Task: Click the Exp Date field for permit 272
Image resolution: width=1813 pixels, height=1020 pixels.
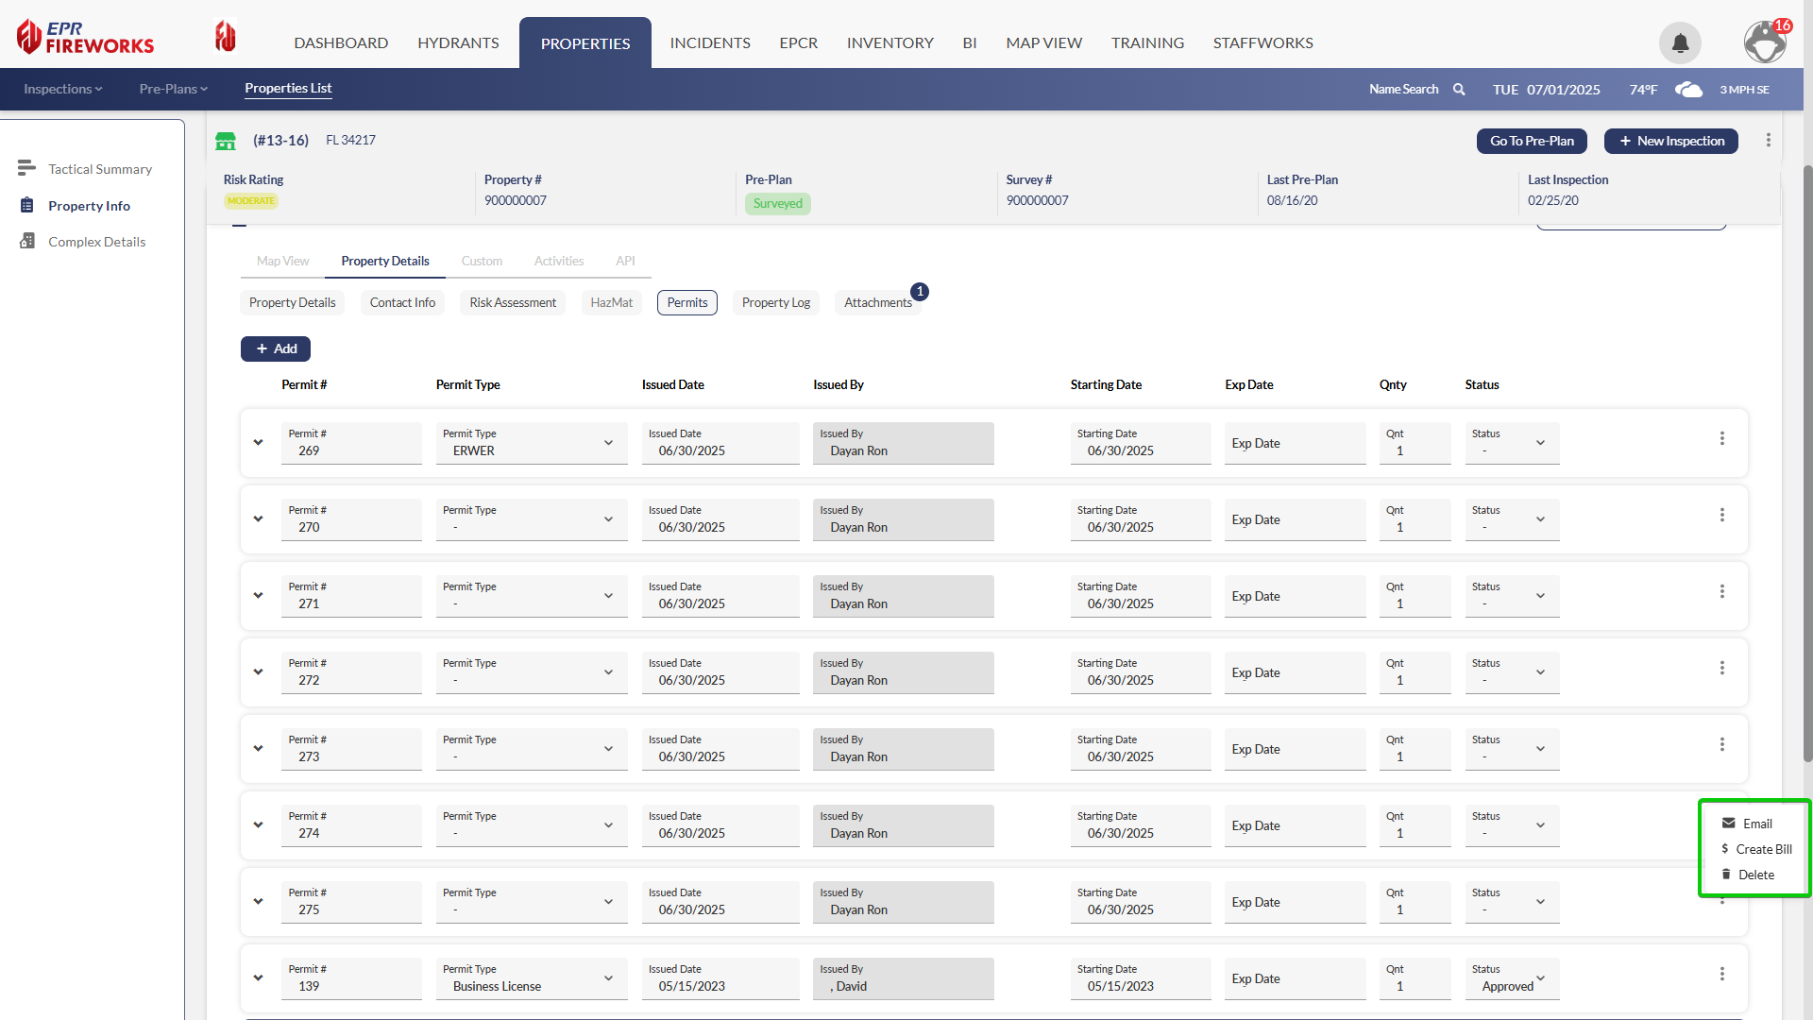Action: (x=1294, y=673)
